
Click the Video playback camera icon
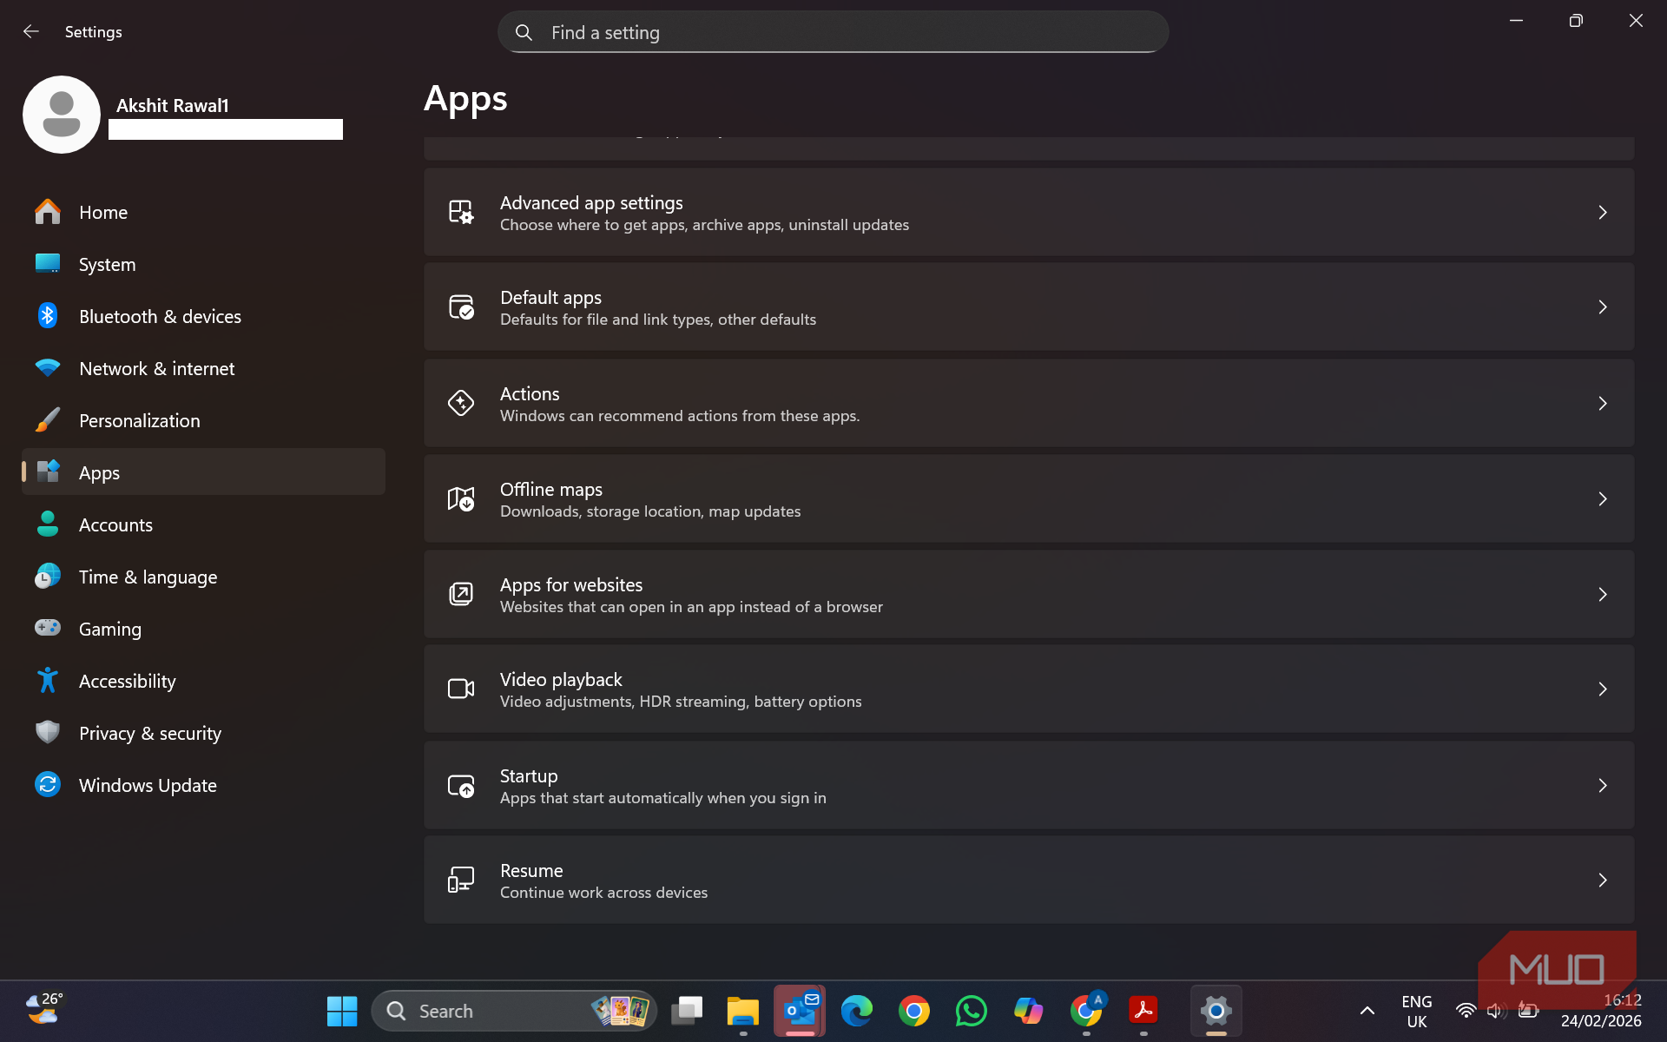click(x=460, y=689)
